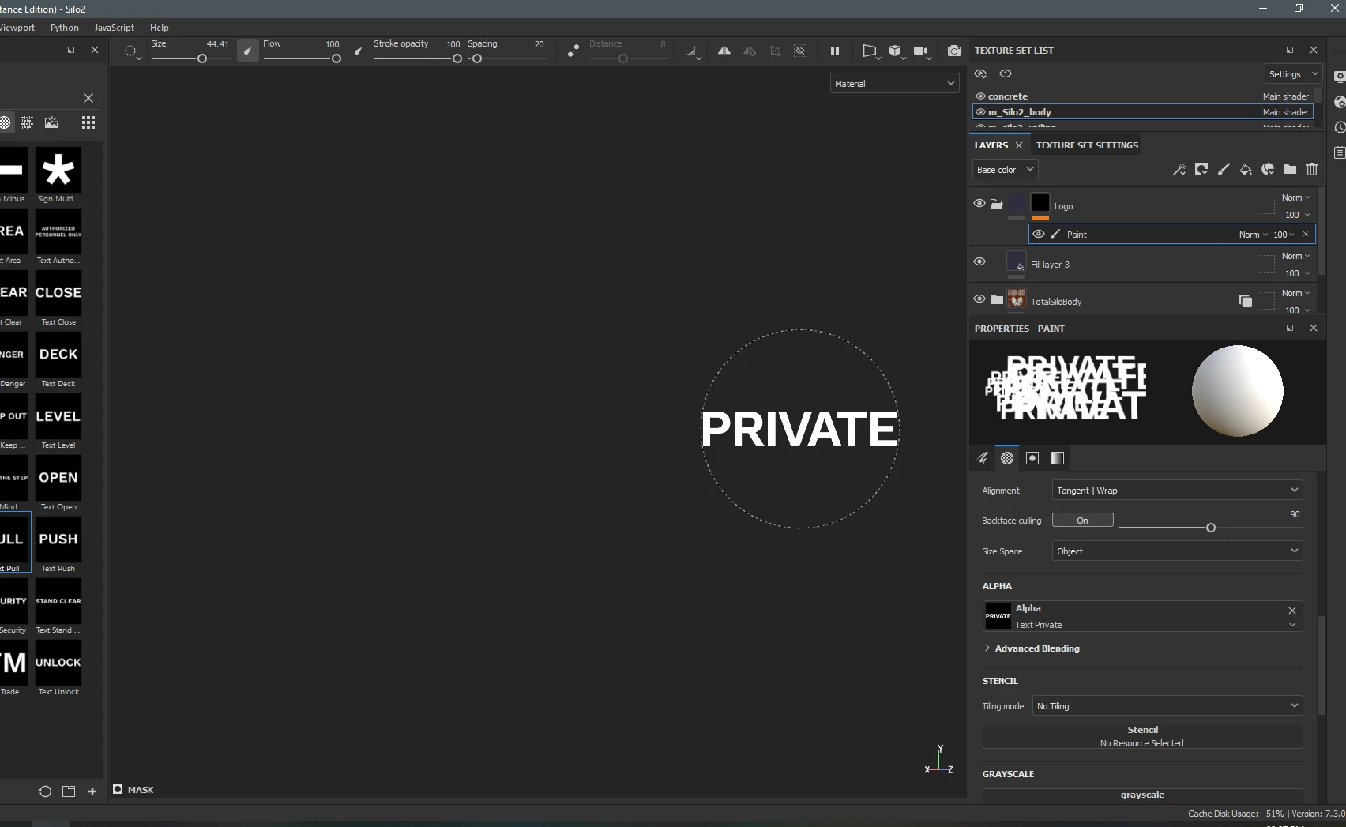Delete layer using trash icon
Viewport: 1346px width, 827px height.
point(1312,169)
